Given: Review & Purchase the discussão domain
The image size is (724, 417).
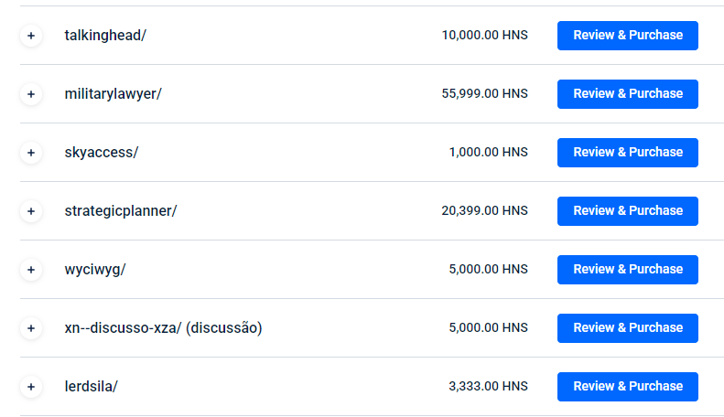Looking at the screenshot, I should pos(627,328).
